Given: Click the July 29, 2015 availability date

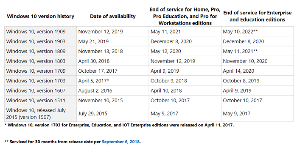Looking at the screenshot, I should (92, 114).
